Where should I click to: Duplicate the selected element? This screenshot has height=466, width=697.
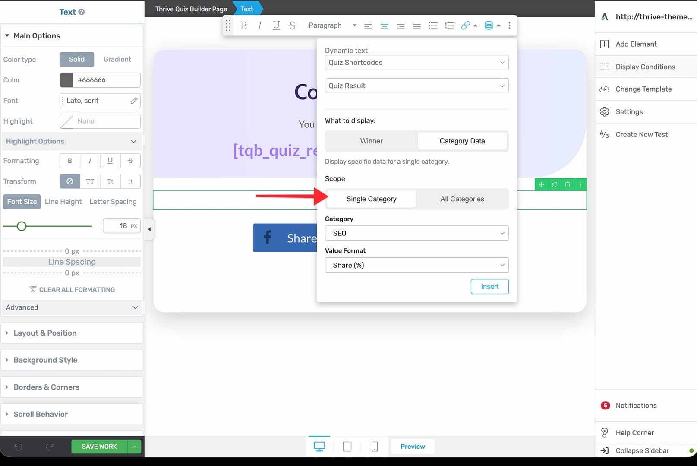(555, 184)
